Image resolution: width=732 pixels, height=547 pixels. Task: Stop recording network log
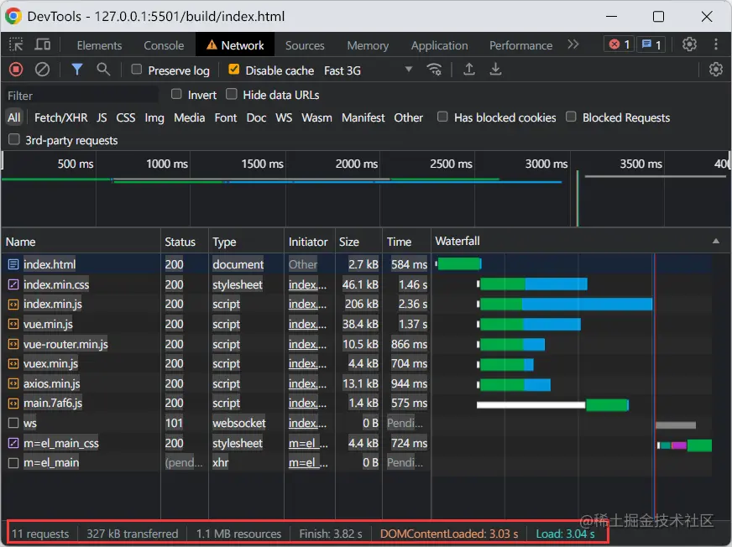tap(16, 70)
